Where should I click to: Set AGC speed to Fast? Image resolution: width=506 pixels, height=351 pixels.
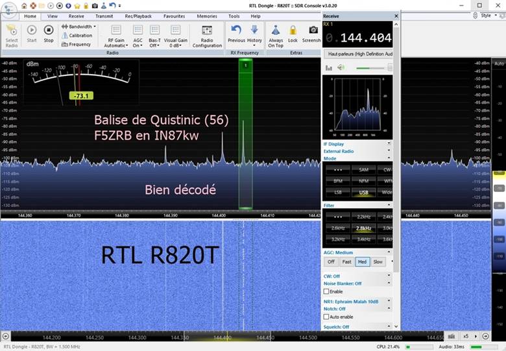[x=346, y=261]
